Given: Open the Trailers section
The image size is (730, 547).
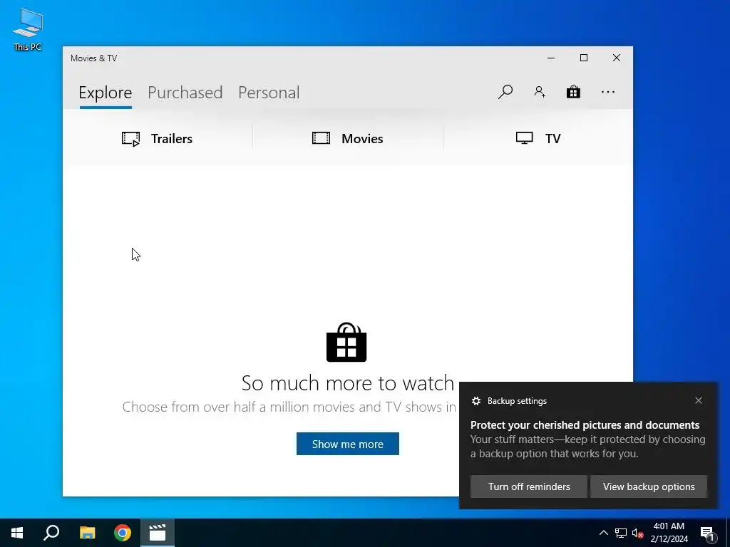Looking at the screenshot, I should pyautogui.click(x=157, y=139).
